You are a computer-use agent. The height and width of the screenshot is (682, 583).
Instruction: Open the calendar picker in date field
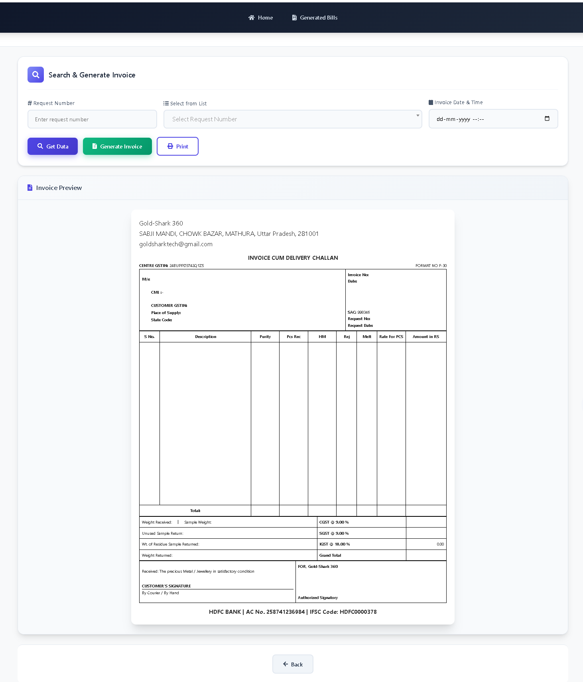pos(547,119)
